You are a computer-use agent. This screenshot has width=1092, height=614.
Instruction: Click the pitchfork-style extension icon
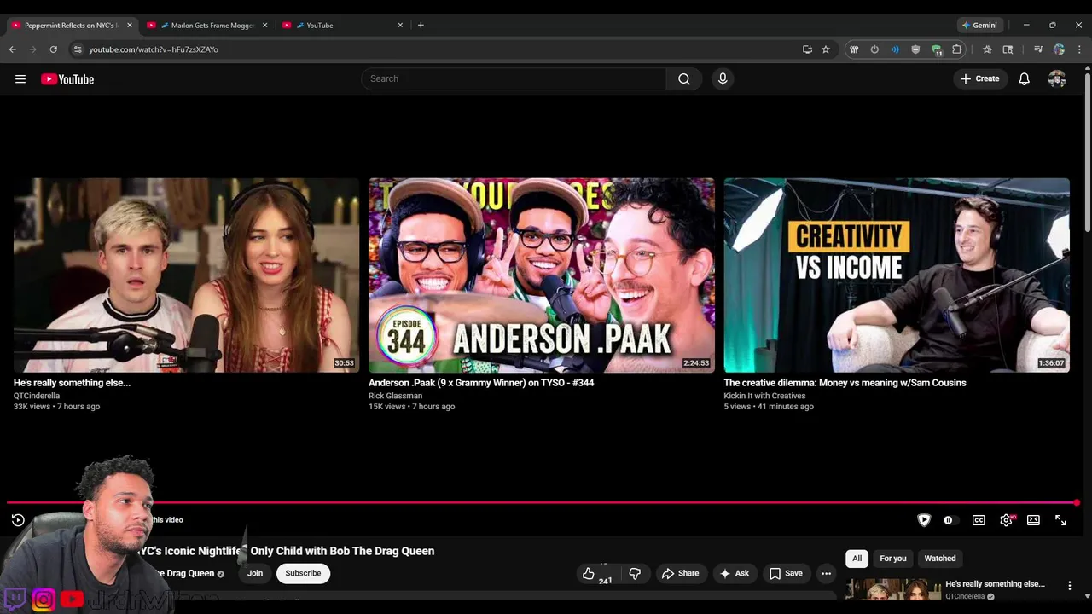point(854,49)
